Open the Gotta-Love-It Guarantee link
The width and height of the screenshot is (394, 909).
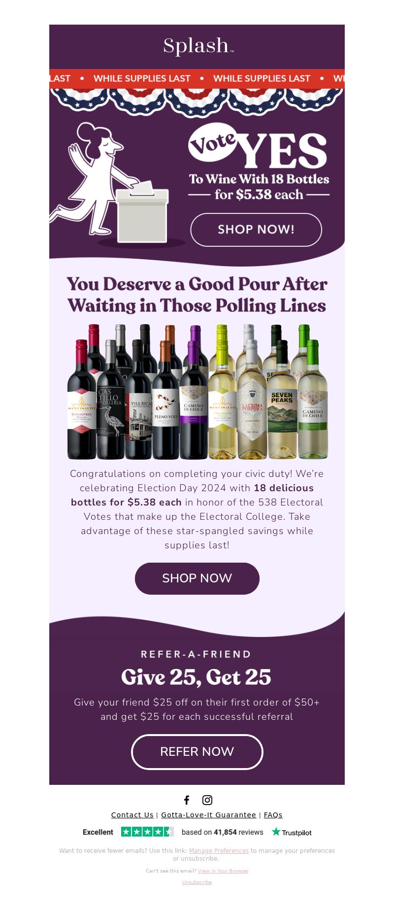pos(209,815)
